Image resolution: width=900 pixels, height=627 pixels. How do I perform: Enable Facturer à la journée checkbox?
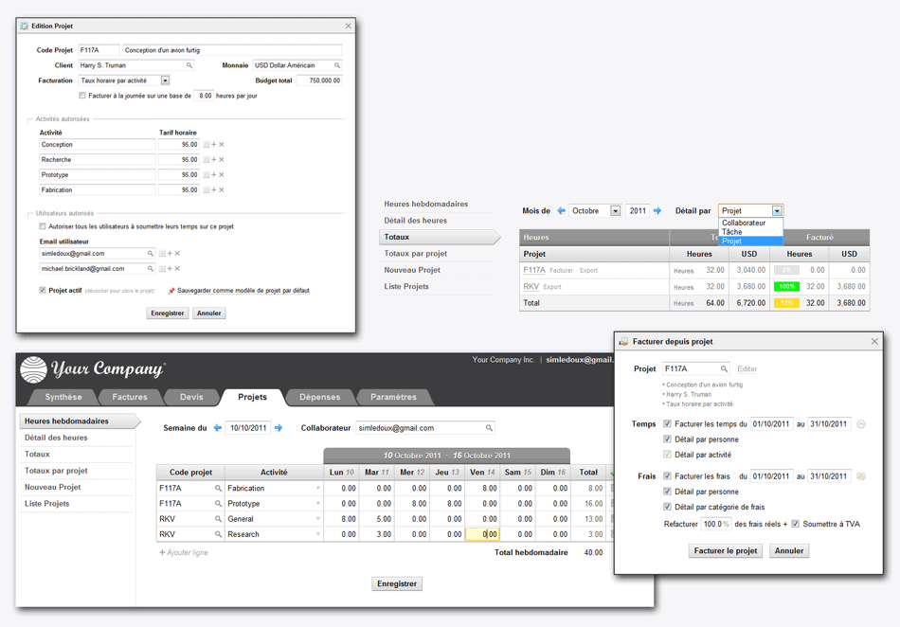82,96
